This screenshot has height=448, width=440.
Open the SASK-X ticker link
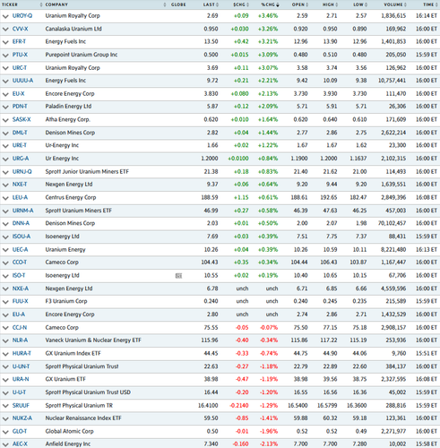pos(22,119)
